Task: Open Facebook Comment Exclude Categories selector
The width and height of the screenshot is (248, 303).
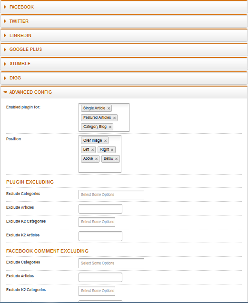Action: coord(111,263)
